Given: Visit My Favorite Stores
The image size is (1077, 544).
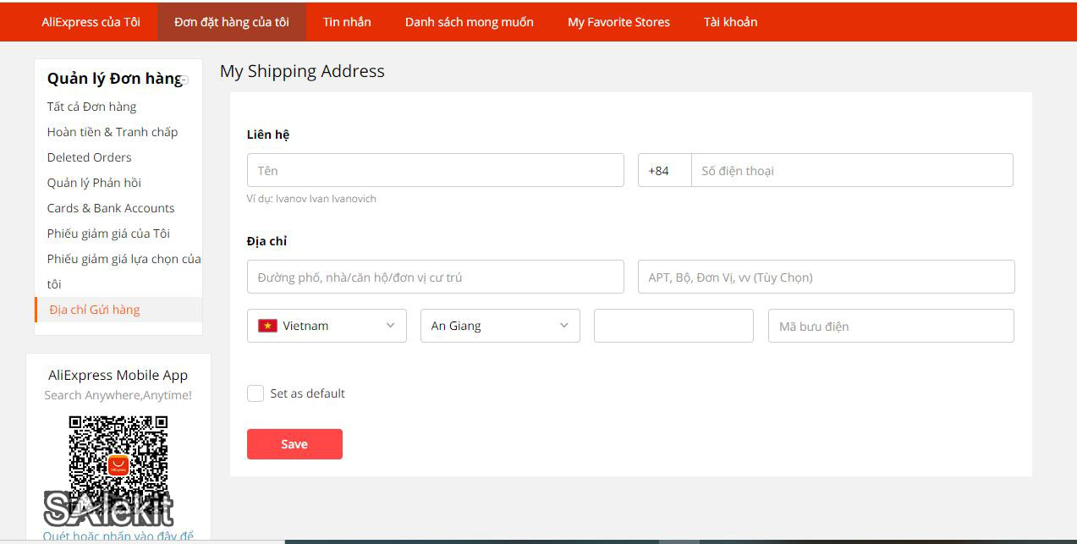Looking at the screenshot, I should 618,21.
